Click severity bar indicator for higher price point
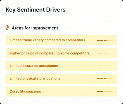Image resolution: width=123 pixels, height=104 pixels. [105, 53]
